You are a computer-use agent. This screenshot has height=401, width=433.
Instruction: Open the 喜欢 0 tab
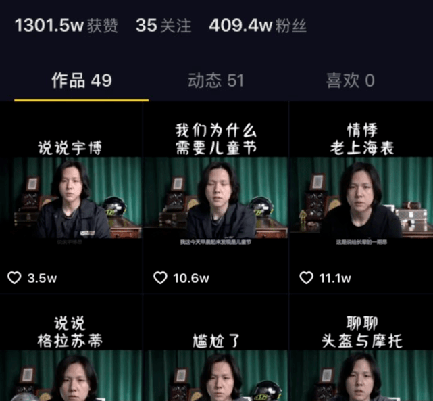pyautogui.click(x=350, y=80)
